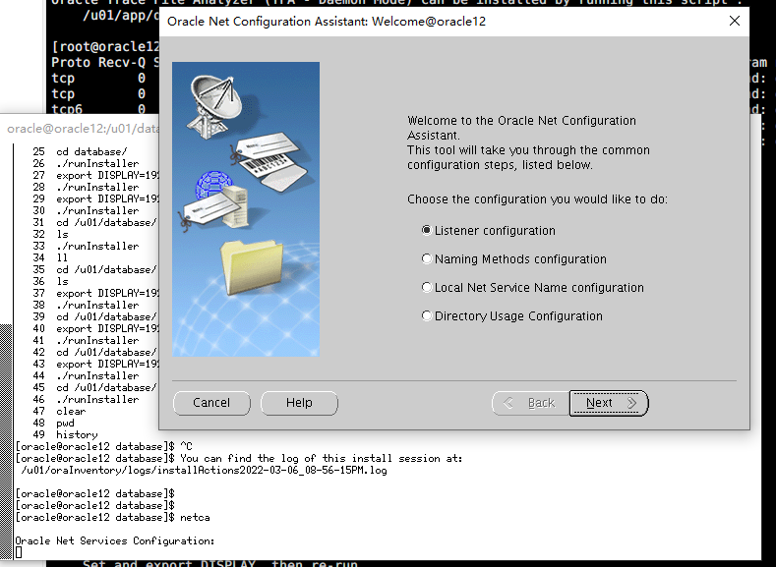Click 'Choose the configuration you would like' label
Viewport: 776px width, 567px height.
(537, 199)
